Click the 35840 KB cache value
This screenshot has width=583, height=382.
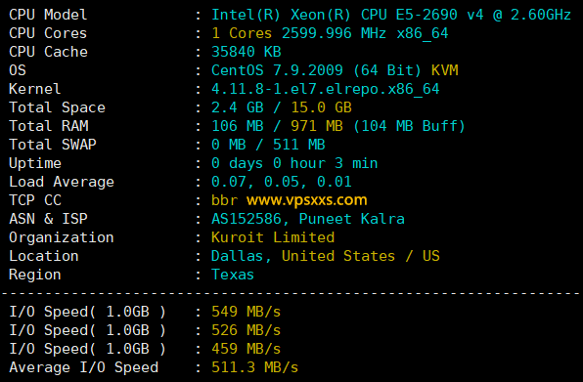(247, 52)
